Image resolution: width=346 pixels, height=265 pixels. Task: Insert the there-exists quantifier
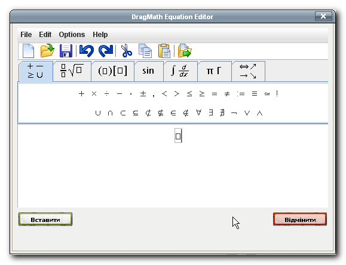coord(211,113)
